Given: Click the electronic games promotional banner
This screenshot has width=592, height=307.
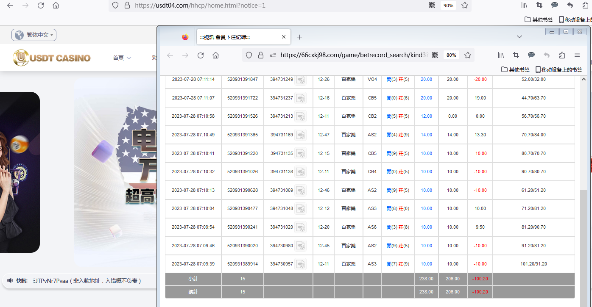Looking at the screenshot, I should click(x=115, y=171).
